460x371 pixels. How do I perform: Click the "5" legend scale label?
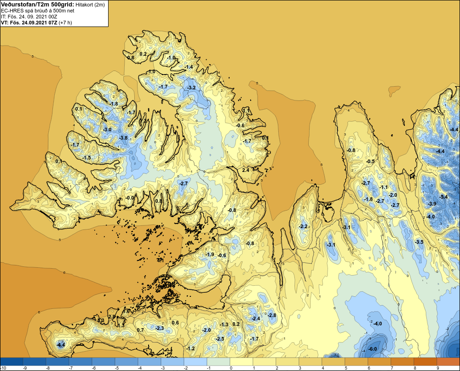coord(346,368)
